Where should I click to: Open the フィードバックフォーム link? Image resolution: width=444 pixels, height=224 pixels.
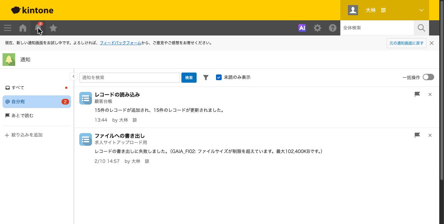(121, 43)
